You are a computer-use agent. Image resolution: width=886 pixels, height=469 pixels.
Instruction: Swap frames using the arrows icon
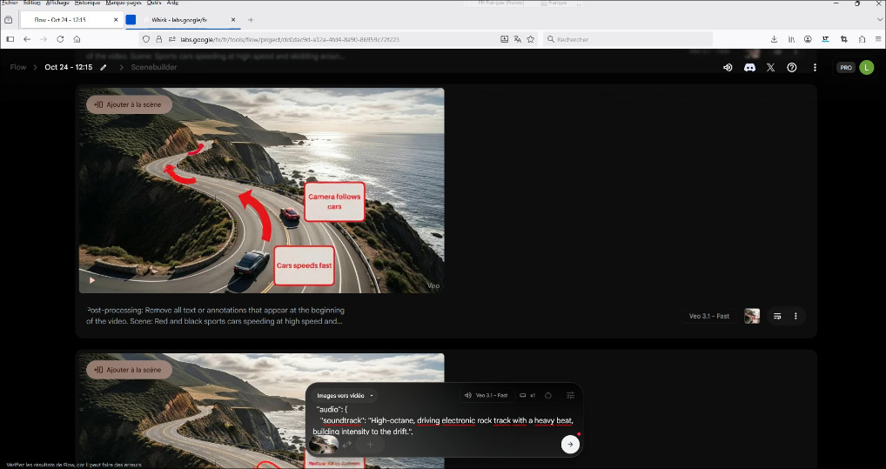346,445
